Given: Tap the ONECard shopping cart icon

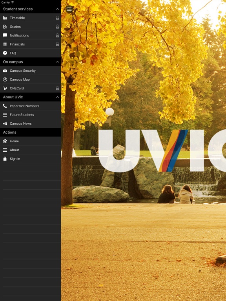Looking at the screenshot, I should tap(5, 88).
